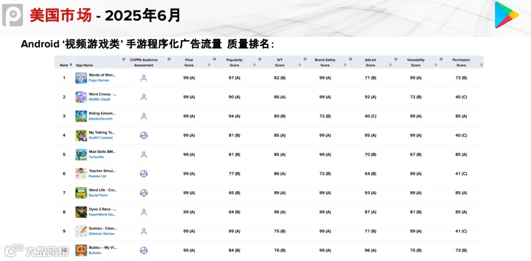Click COPPA child-face icon in Outfit7 Limited row

[x=144, y=135]
